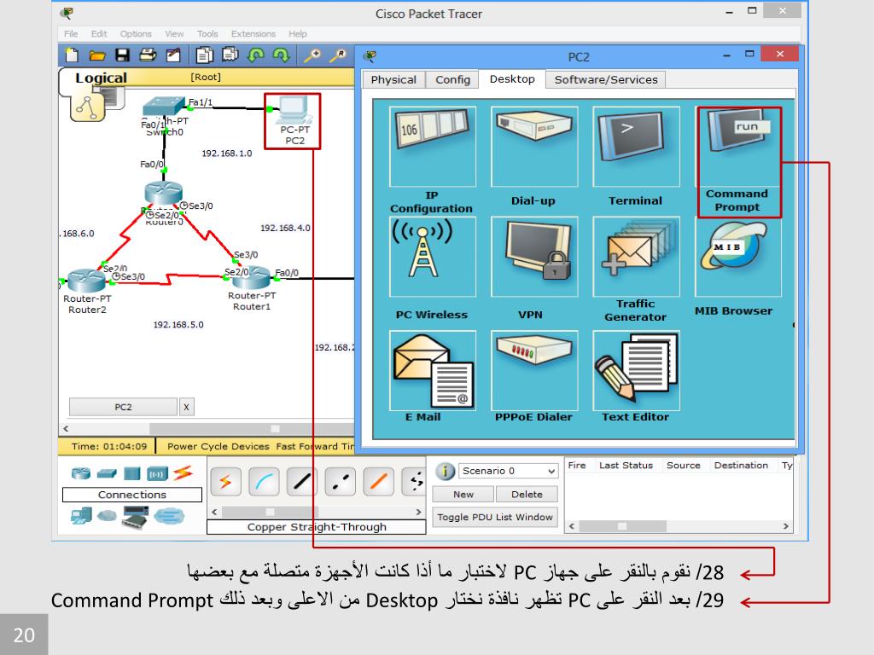
Task: Click the Undo toolbar icon
Action: tap(256, 55)
